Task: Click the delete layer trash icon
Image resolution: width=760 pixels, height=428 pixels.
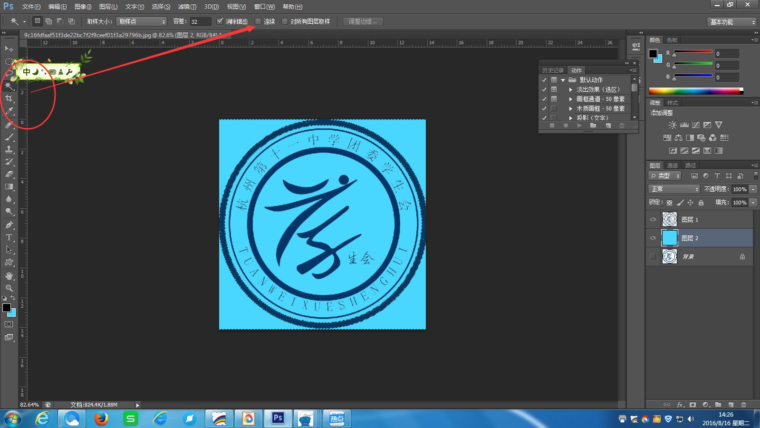Action: pos(743,405)
